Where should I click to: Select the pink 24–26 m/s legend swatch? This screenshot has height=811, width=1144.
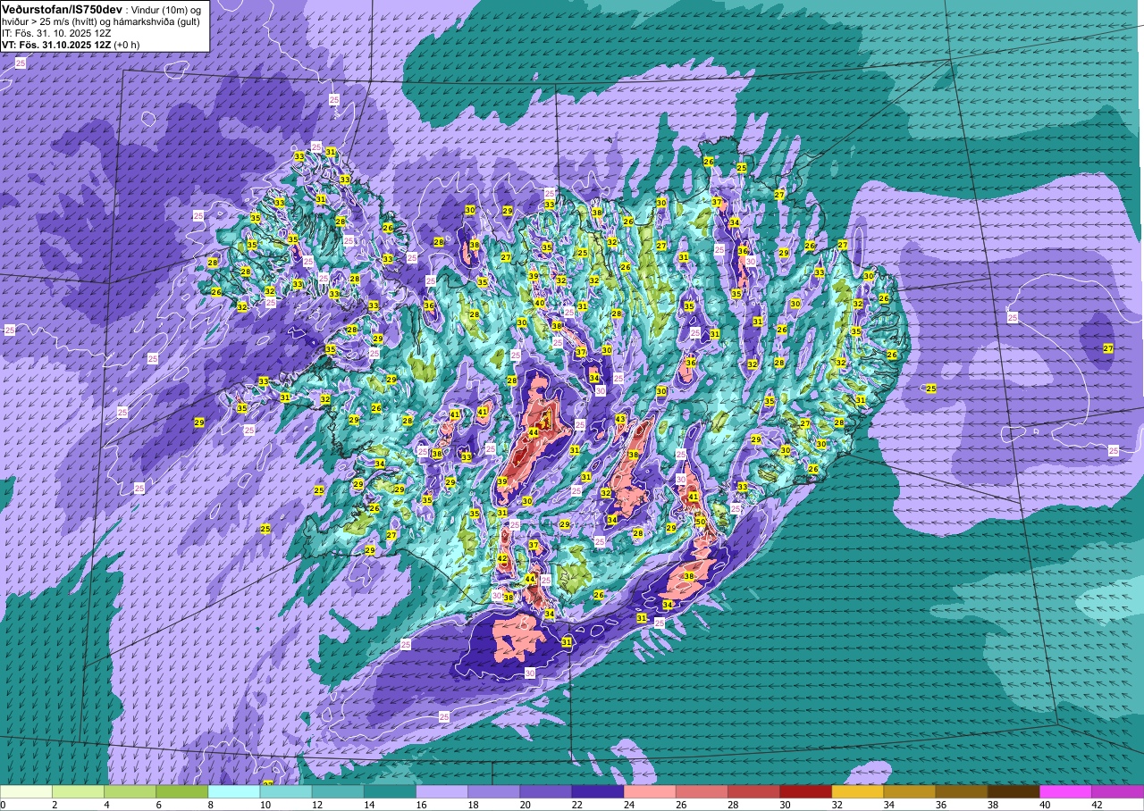coord(650,791)
